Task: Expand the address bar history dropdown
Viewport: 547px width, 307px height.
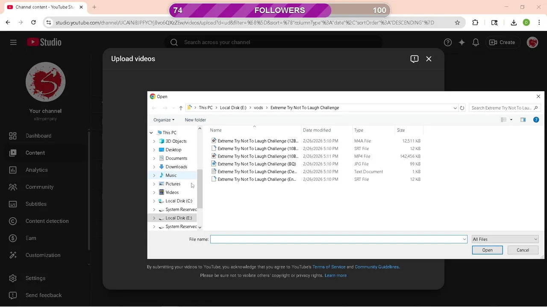Action: tap(455, 108)
